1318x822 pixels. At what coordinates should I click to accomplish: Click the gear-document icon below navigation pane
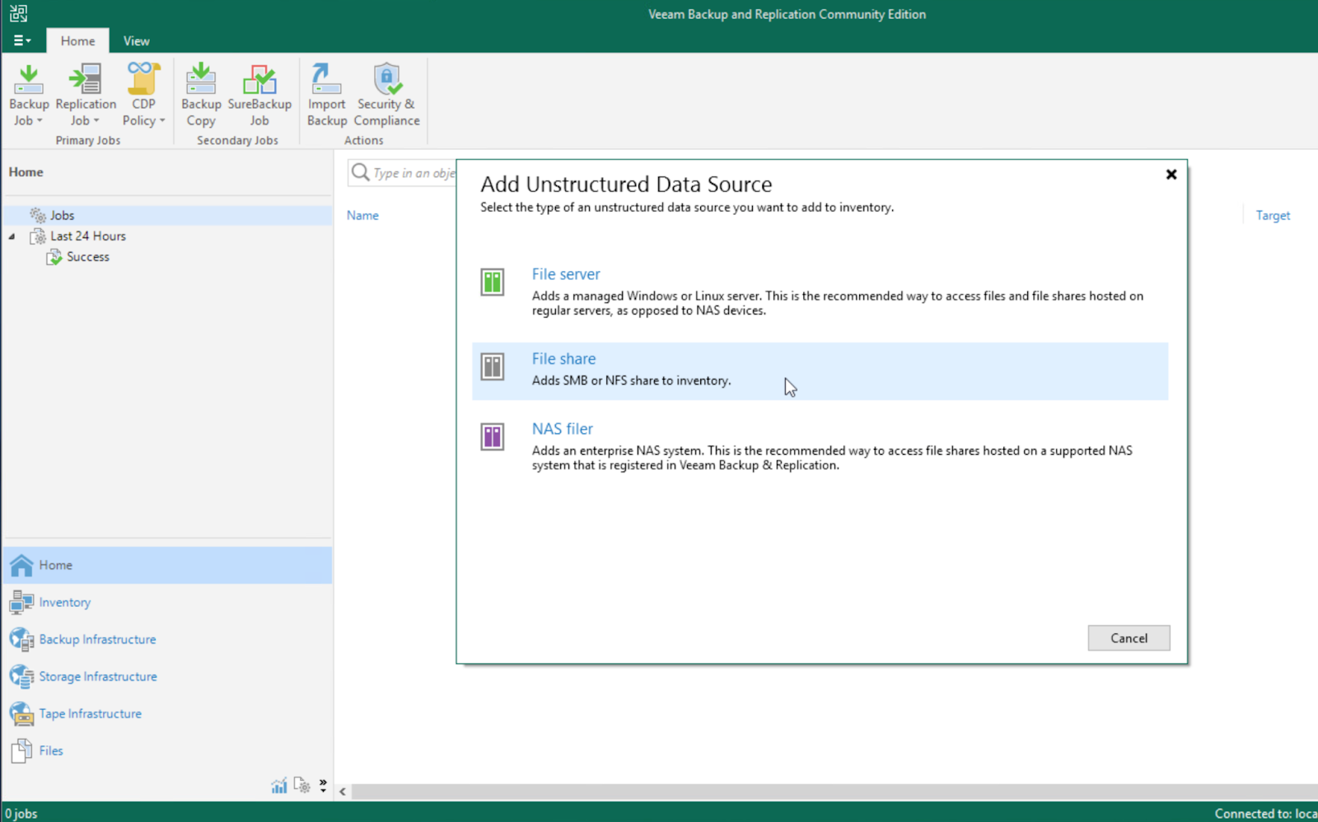(x=301, y=786)
